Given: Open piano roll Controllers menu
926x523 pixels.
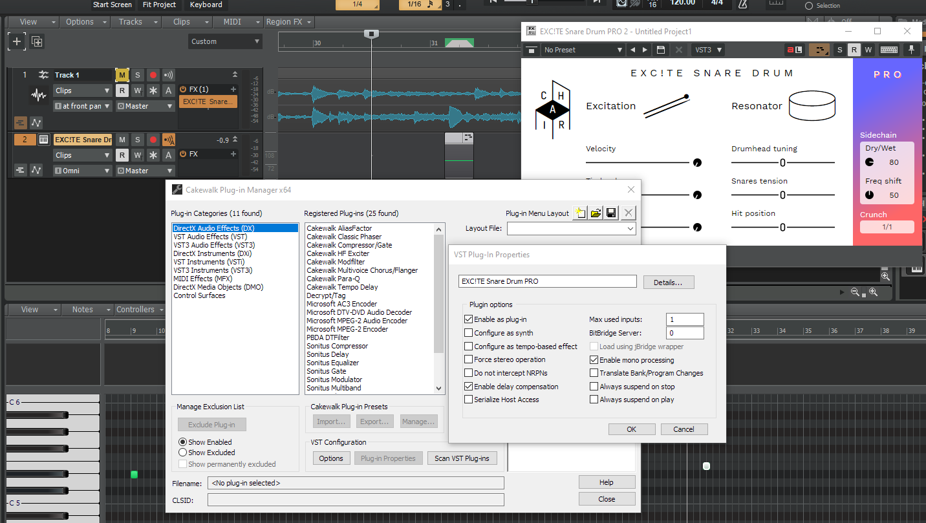Looking at the screenshot, I should (x=140, y=310).
